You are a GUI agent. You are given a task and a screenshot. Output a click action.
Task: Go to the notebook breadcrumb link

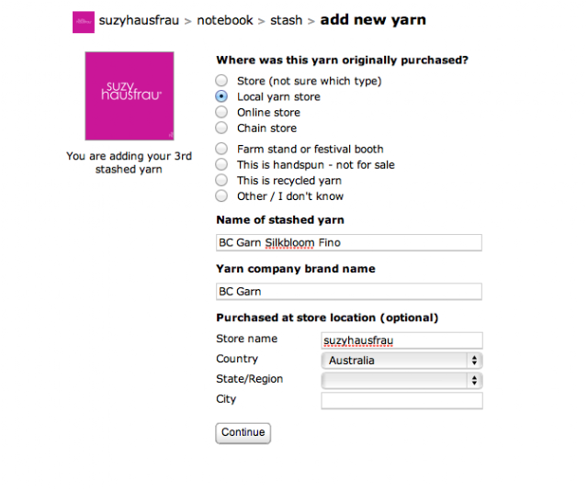click(225, 20)
